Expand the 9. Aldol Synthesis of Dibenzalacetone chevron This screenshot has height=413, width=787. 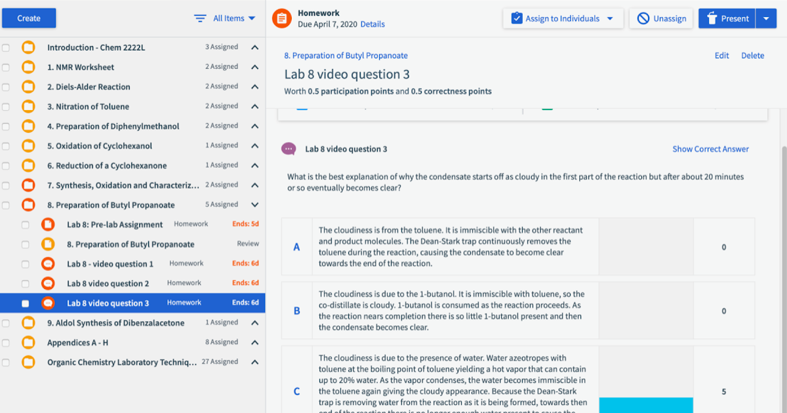coord(255,323)
